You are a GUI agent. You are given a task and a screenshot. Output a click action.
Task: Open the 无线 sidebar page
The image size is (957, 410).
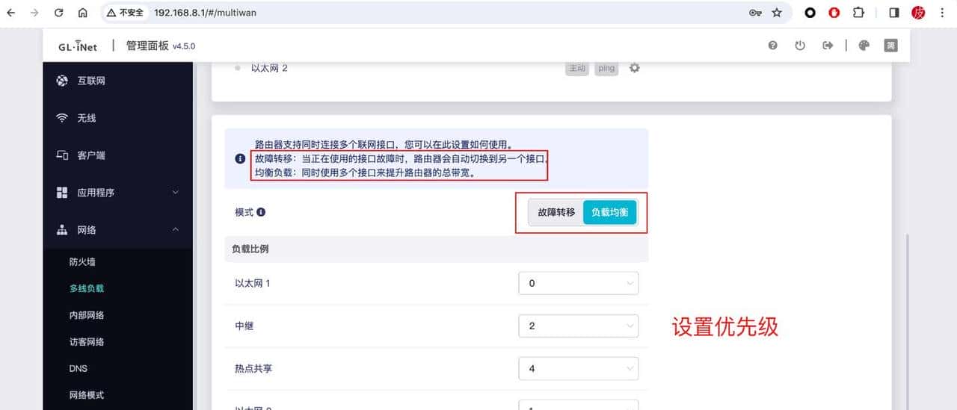(x=86, y=118)
